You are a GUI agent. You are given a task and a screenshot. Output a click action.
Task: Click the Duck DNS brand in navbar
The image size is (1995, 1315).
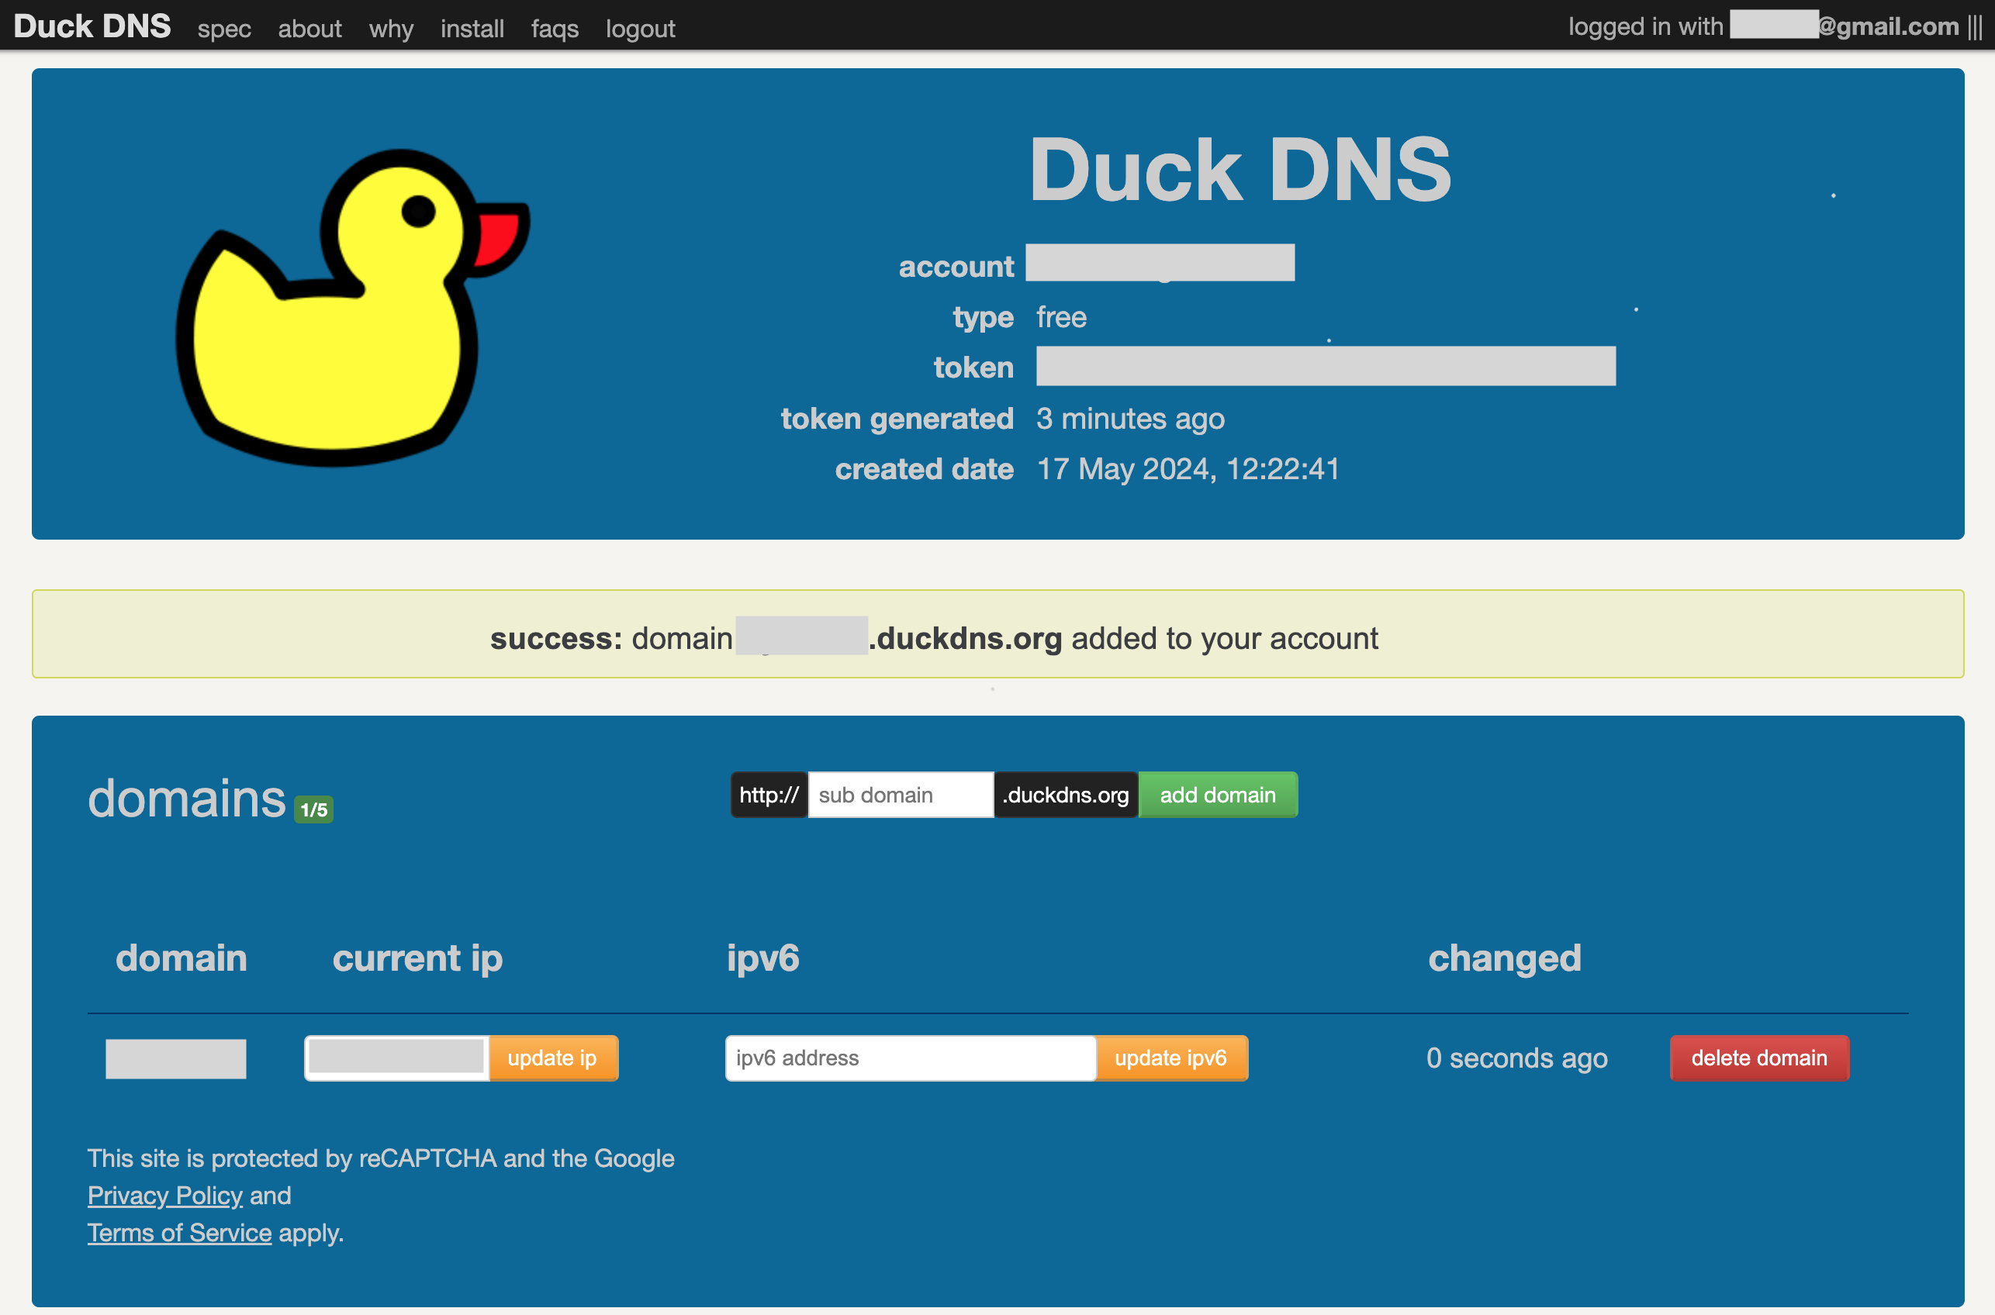tap(92, 27)
